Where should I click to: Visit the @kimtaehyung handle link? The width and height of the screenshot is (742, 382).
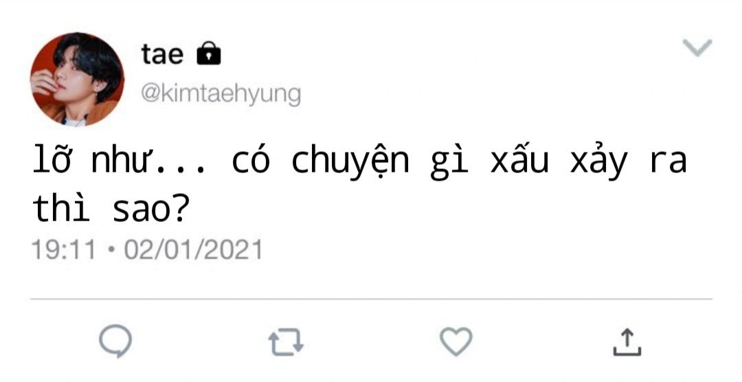click(221, 94)
